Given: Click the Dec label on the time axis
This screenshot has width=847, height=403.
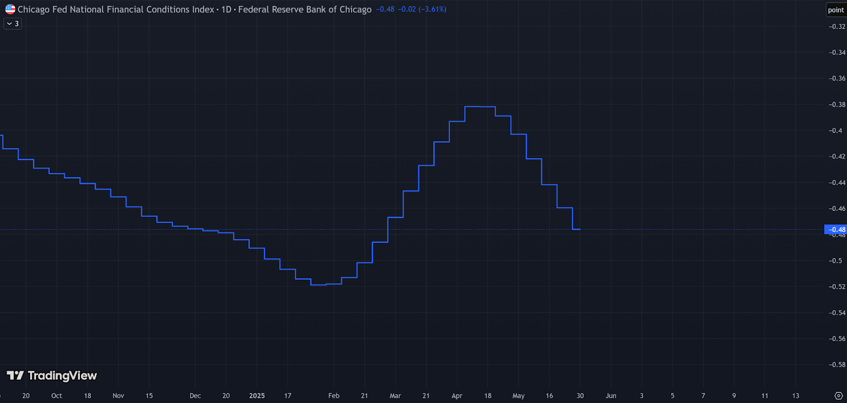Looking at the screenshot, I should tap(195, 396).
